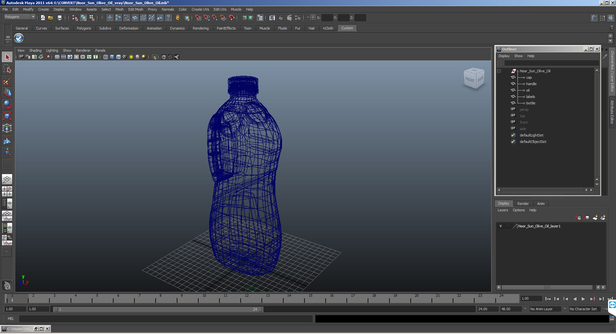Screen dimensions: 616x334
Task: Open the viewport Shading menu
Action: click(x=35, y=50)
